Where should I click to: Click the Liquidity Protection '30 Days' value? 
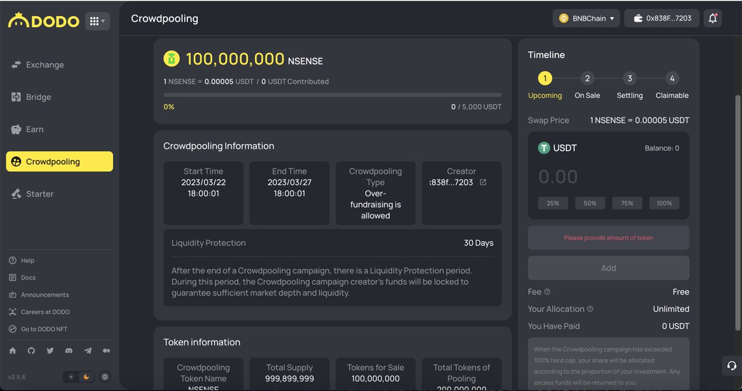(x=479, y=243)
